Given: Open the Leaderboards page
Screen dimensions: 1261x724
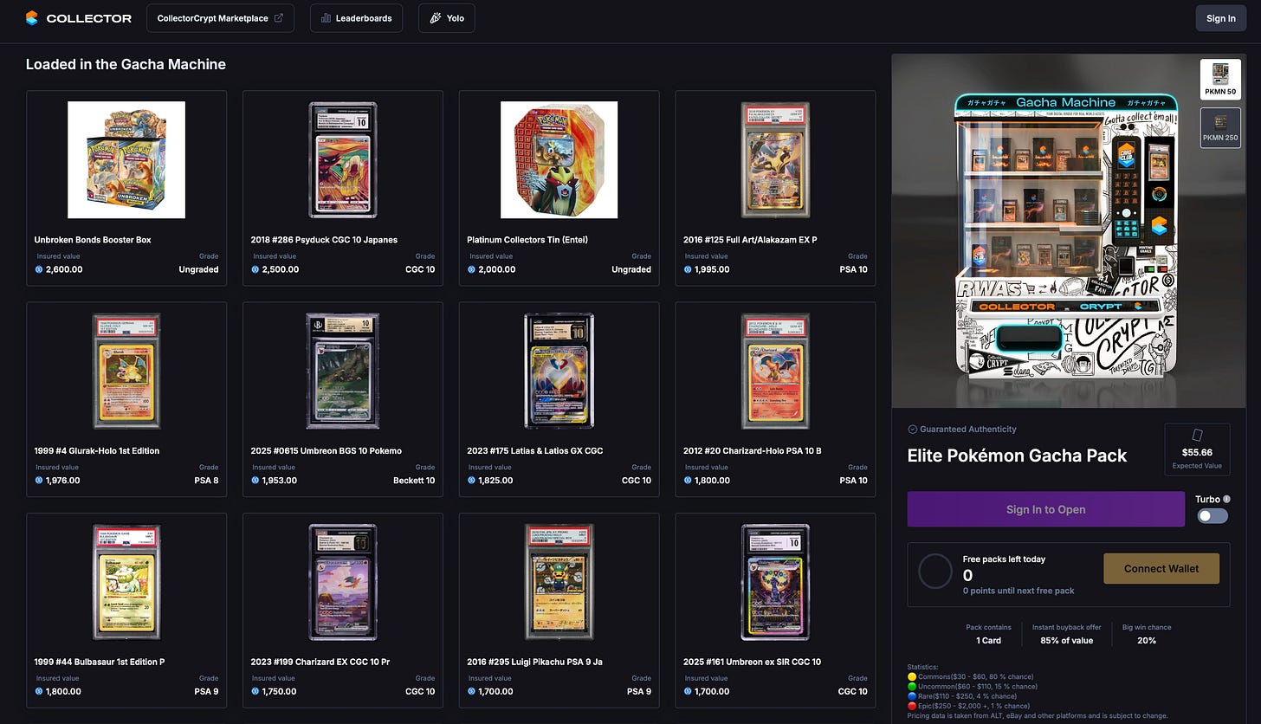Looking at the screenshot, I should click(356, 18).
